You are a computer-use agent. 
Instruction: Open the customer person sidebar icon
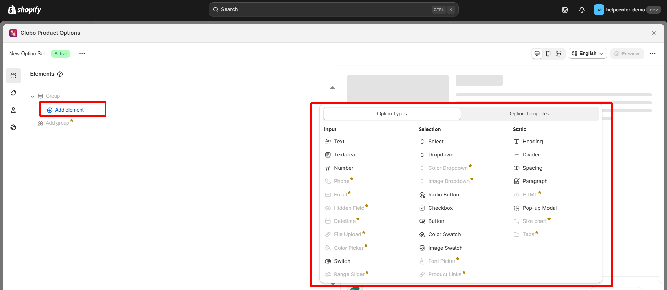click(13, 110)
